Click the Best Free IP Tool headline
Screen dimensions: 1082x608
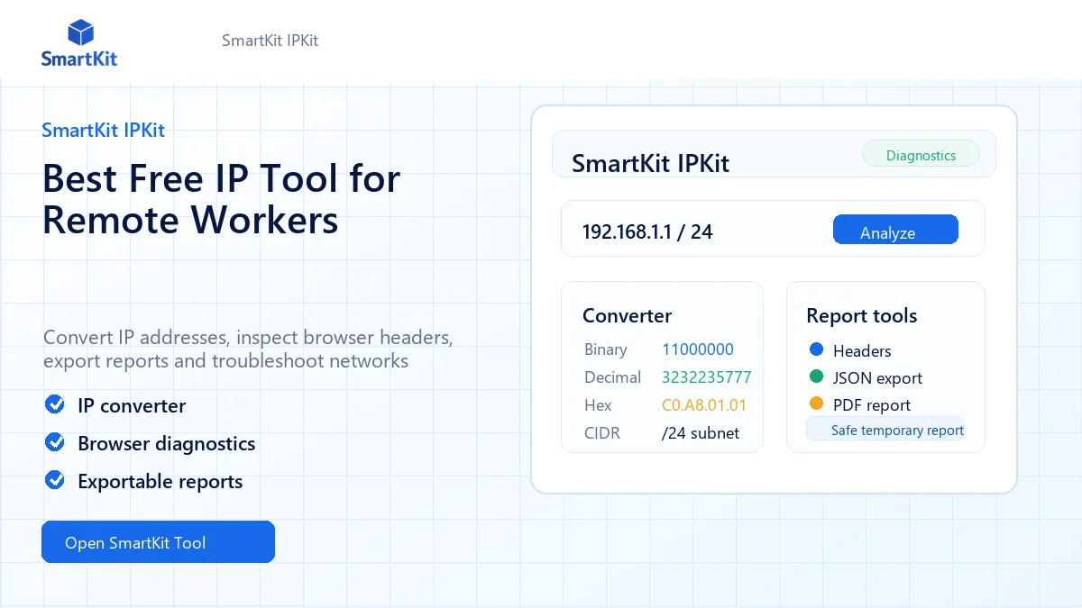click(x=221, y=199)
